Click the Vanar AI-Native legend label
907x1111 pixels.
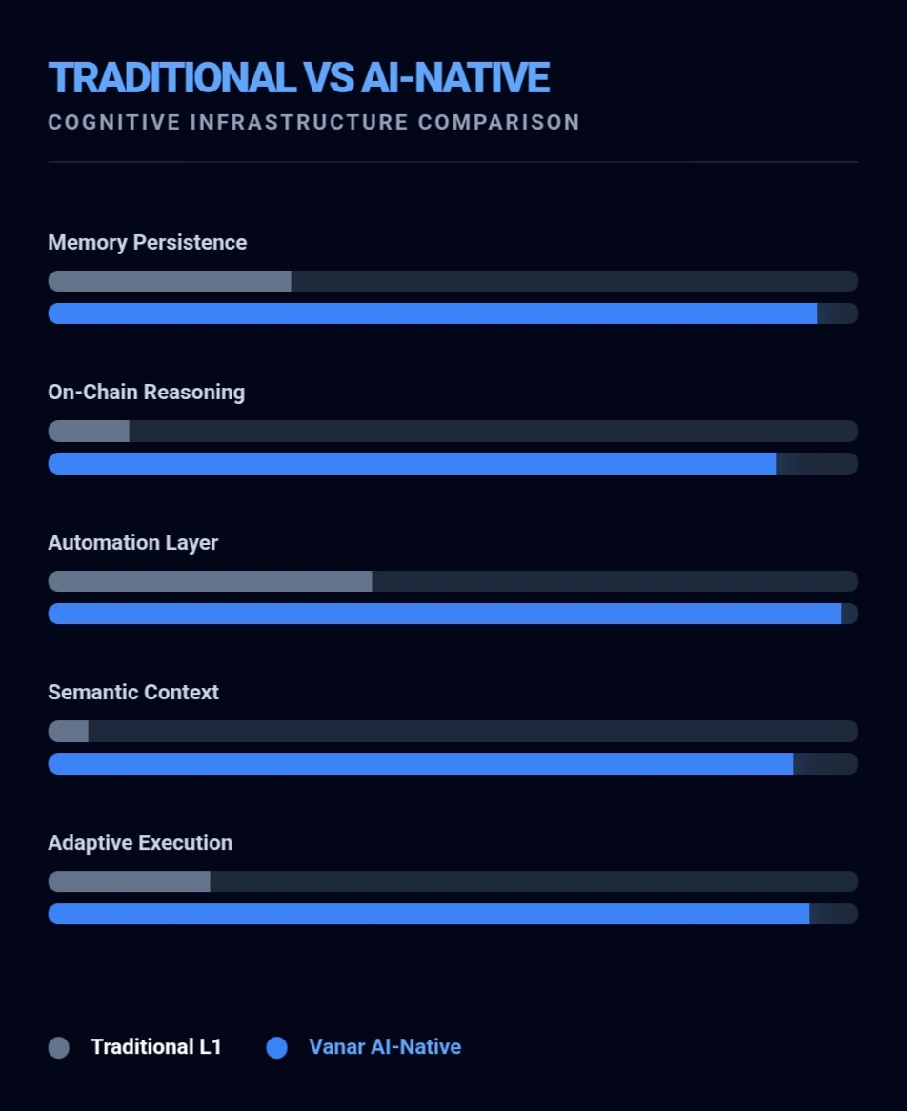point(385,1047)
